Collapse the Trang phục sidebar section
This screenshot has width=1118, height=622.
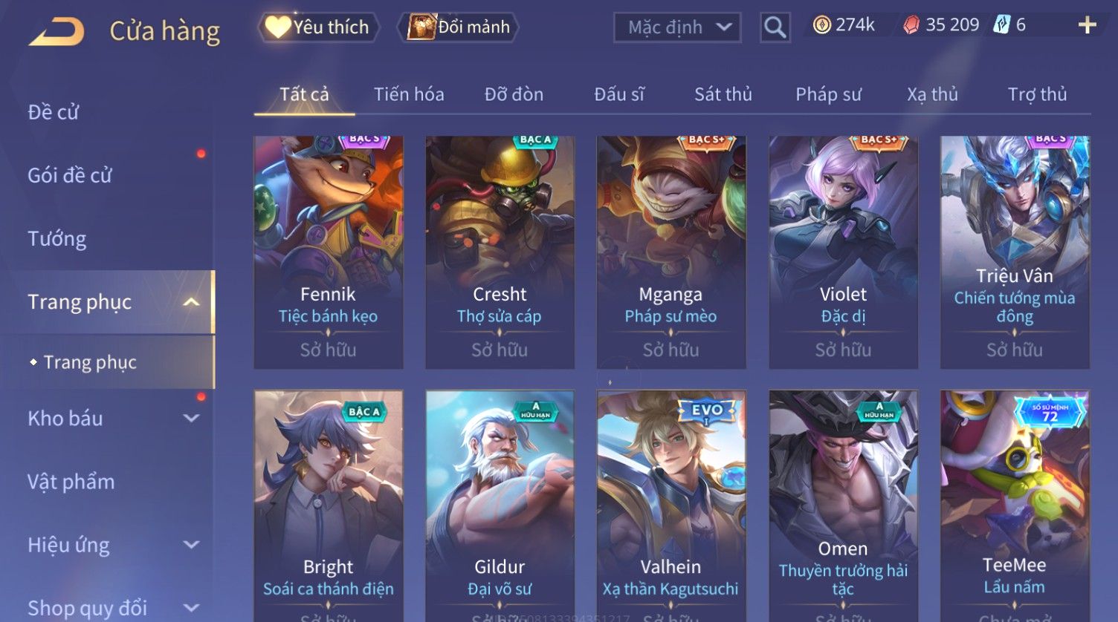click(x=191, y=302)
